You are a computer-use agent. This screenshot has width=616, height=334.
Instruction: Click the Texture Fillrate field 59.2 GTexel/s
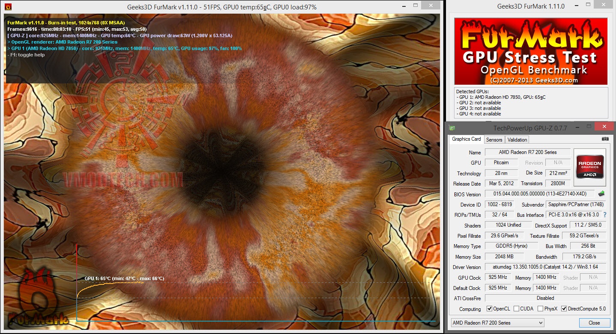pos(584,236)
